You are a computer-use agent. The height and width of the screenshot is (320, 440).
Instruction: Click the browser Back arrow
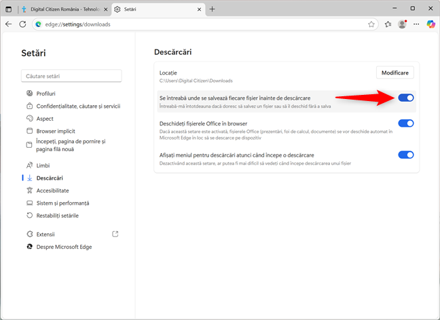coord(9,24)
